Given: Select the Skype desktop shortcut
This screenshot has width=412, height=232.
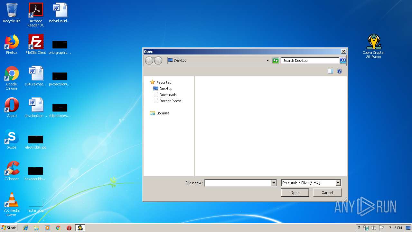Looking at the screenshot, I should [x=12, y=139].
